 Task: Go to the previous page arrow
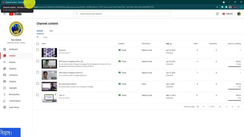226,107
